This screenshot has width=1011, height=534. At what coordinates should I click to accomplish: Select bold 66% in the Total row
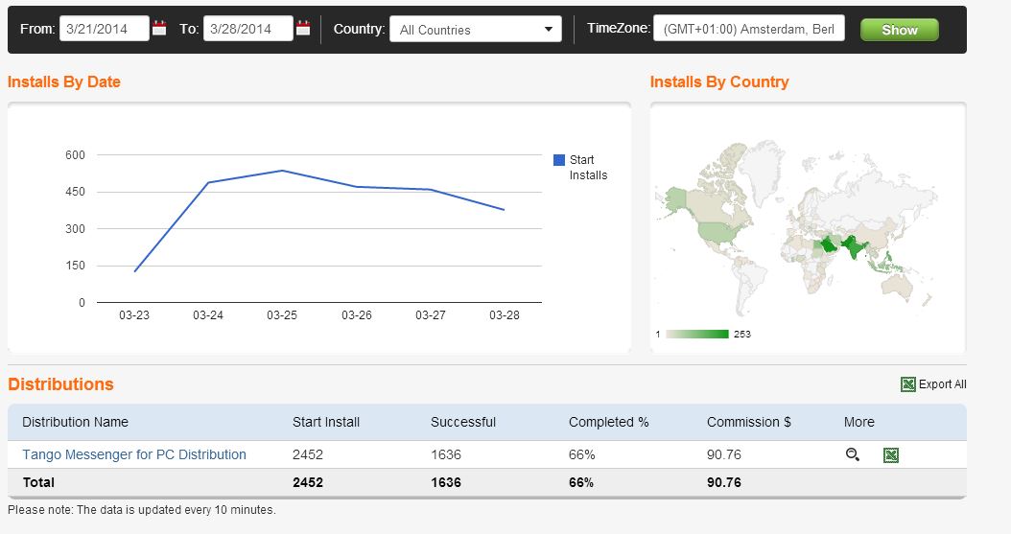pyautogui.click(x=581, y=482)
